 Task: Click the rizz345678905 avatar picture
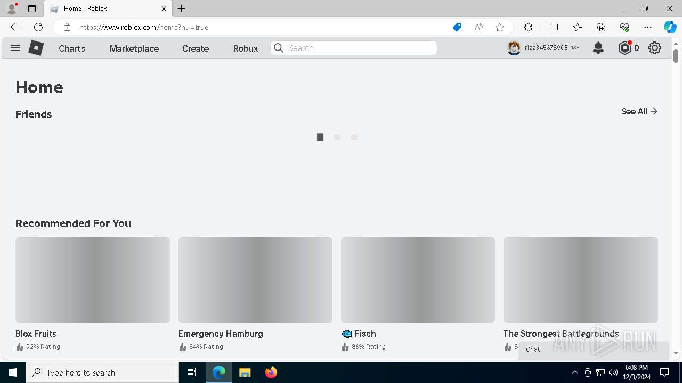pyautogui.click(x=514, y=48)
